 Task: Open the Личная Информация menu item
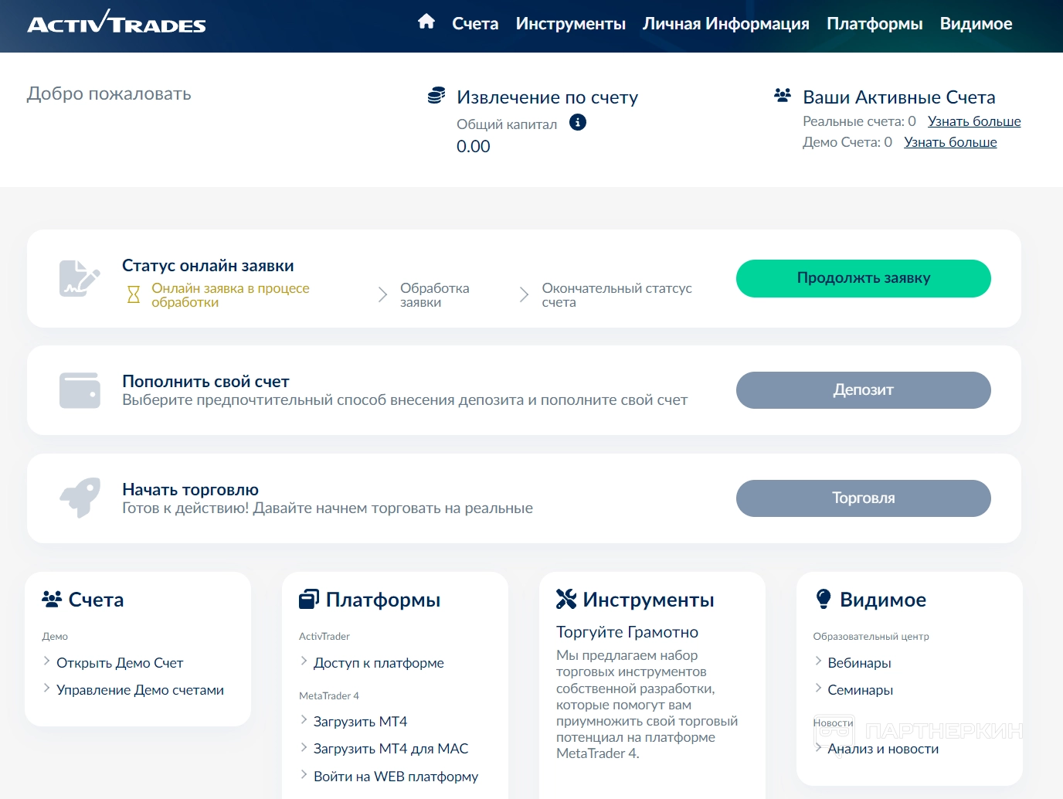click(x=725, y=24)
